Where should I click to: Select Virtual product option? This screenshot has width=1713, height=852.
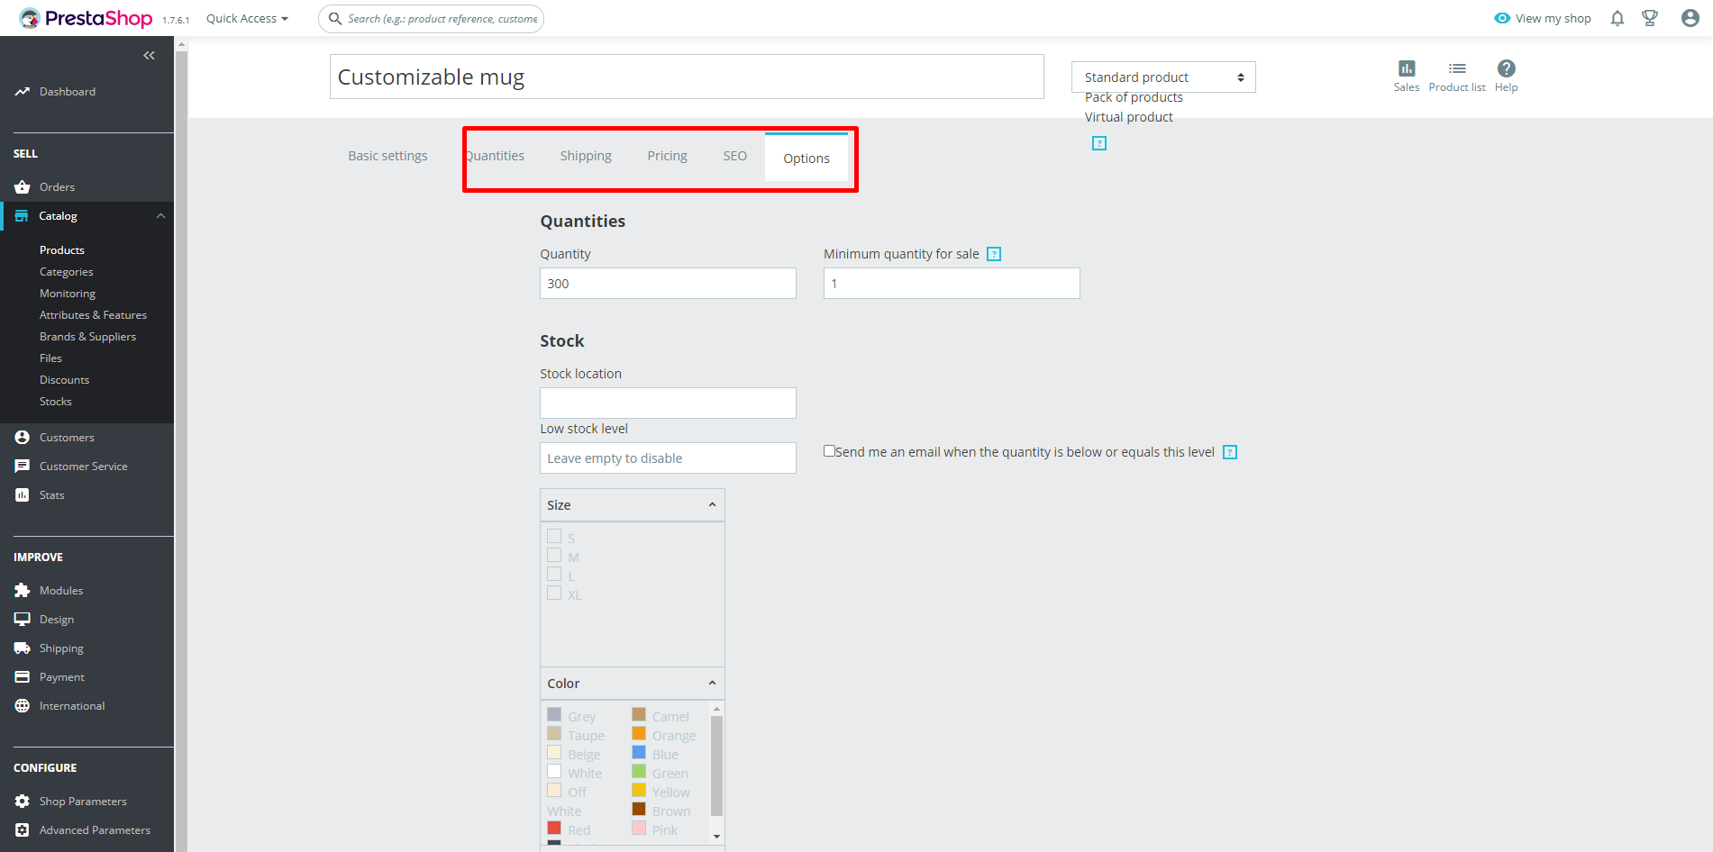(1128, 117)
